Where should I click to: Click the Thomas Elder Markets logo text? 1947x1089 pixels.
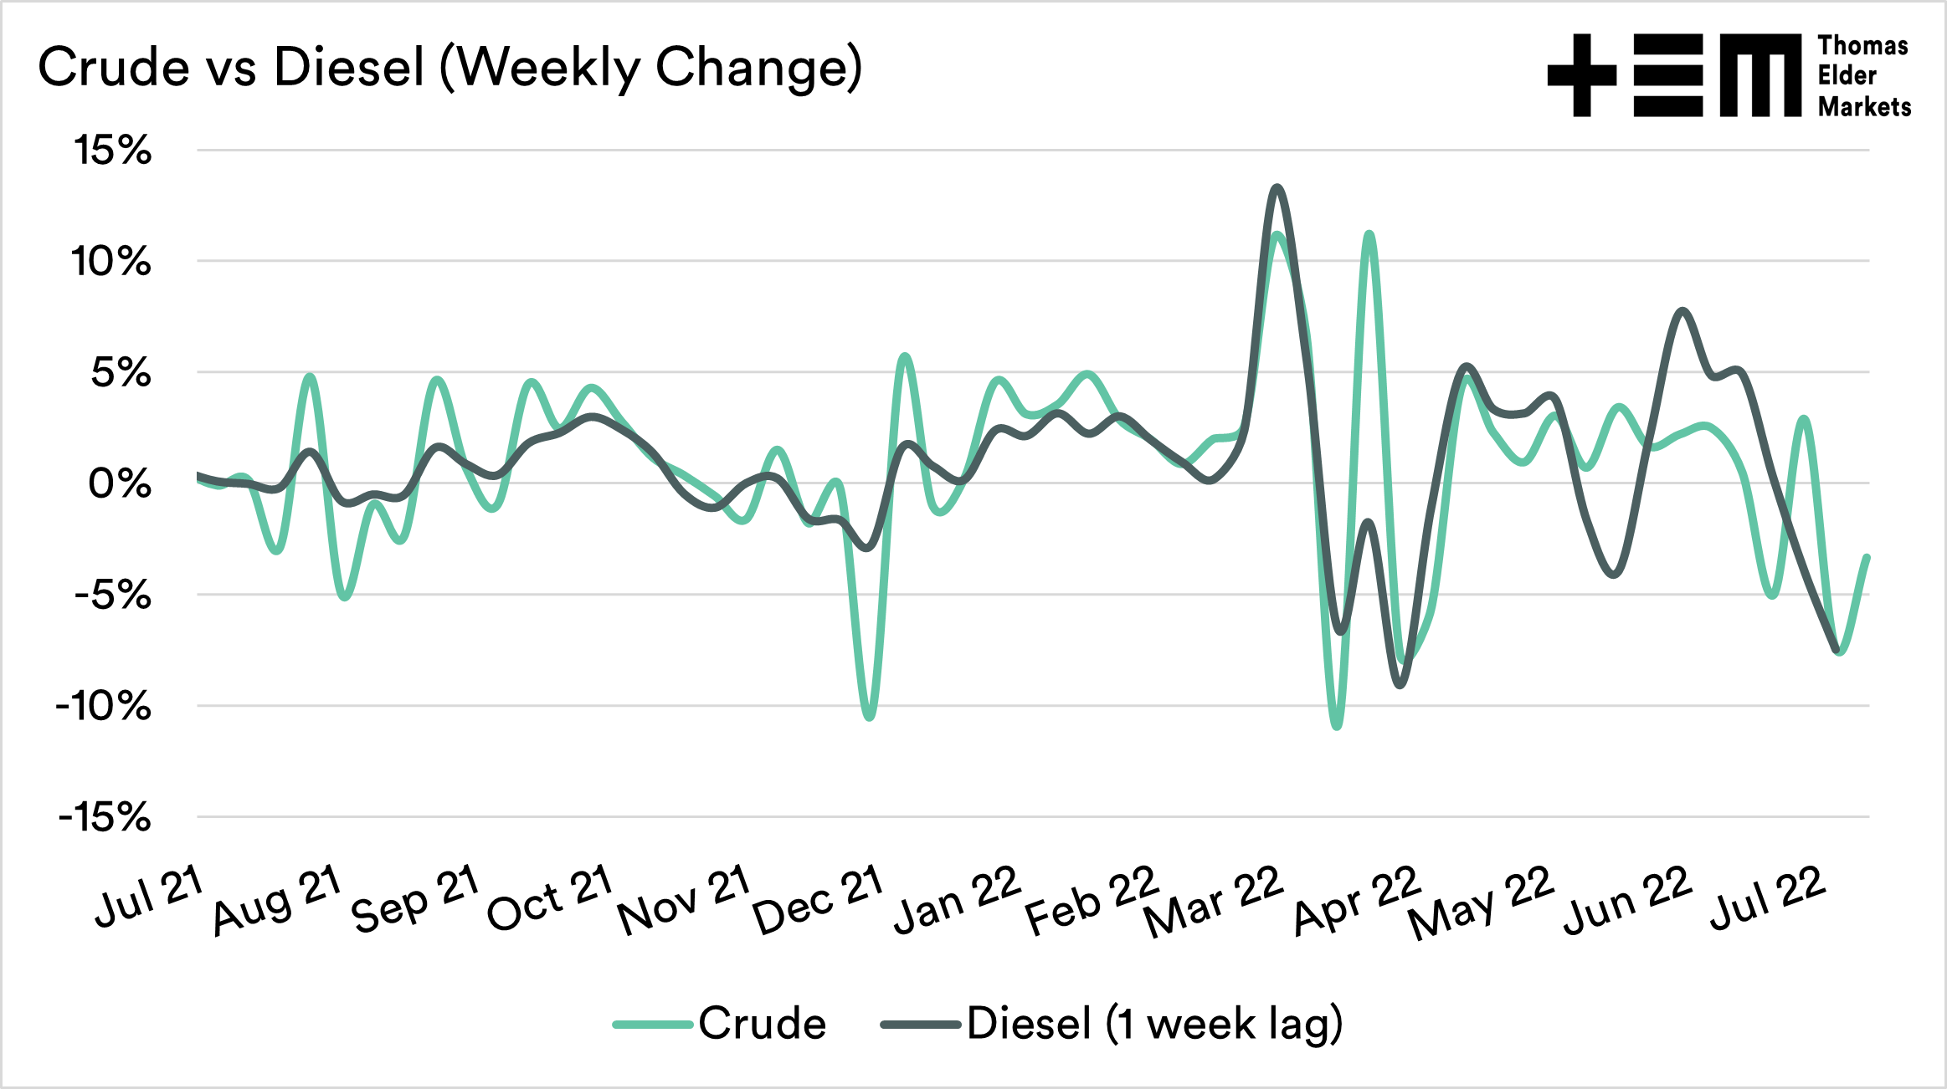coord(1863,76)
